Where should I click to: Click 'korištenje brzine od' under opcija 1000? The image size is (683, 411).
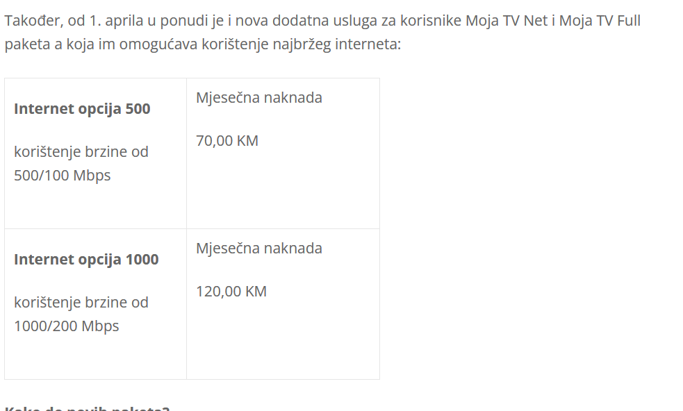pos(81,303)
